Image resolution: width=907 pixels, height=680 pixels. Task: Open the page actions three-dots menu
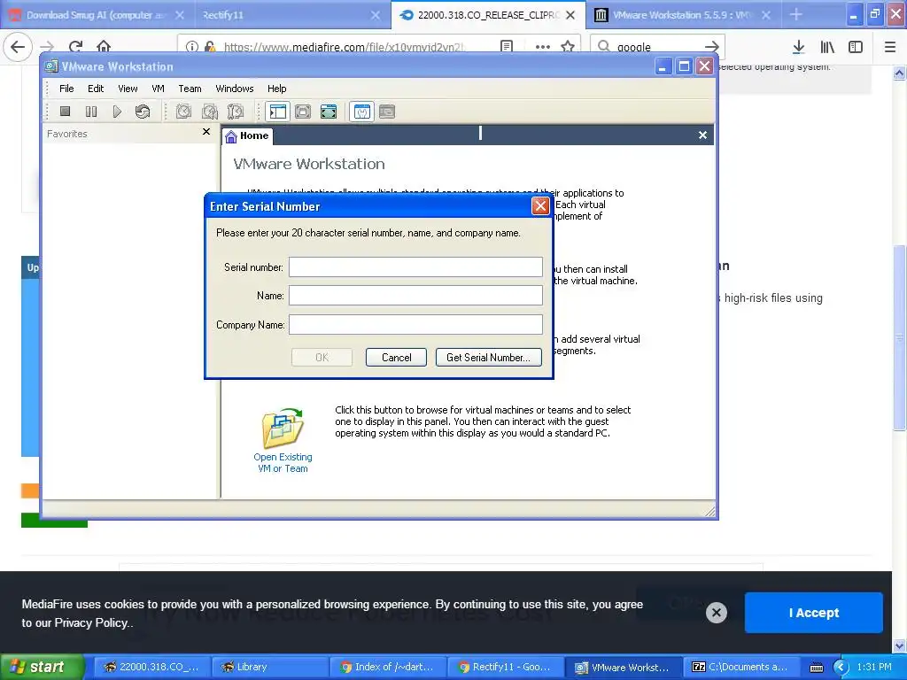(543, 47)
